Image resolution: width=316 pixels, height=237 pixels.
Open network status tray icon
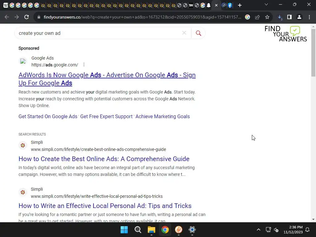click(x=268, y=230)
